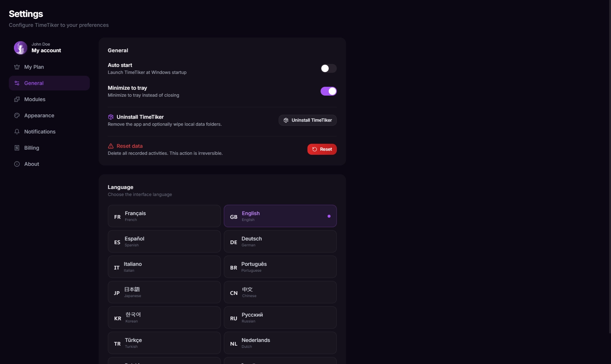This screenshot has height=364, width=611.
Task: Pick the Nederlands language card
Action: [x=280, y=343]
